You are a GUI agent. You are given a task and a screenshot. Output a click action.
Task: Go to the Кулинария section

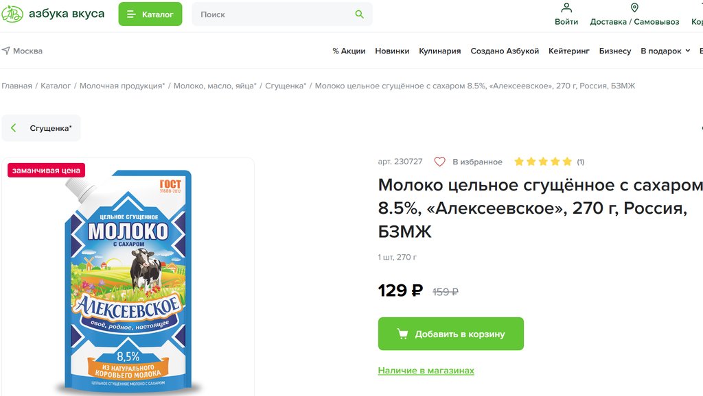coord(439,51)
